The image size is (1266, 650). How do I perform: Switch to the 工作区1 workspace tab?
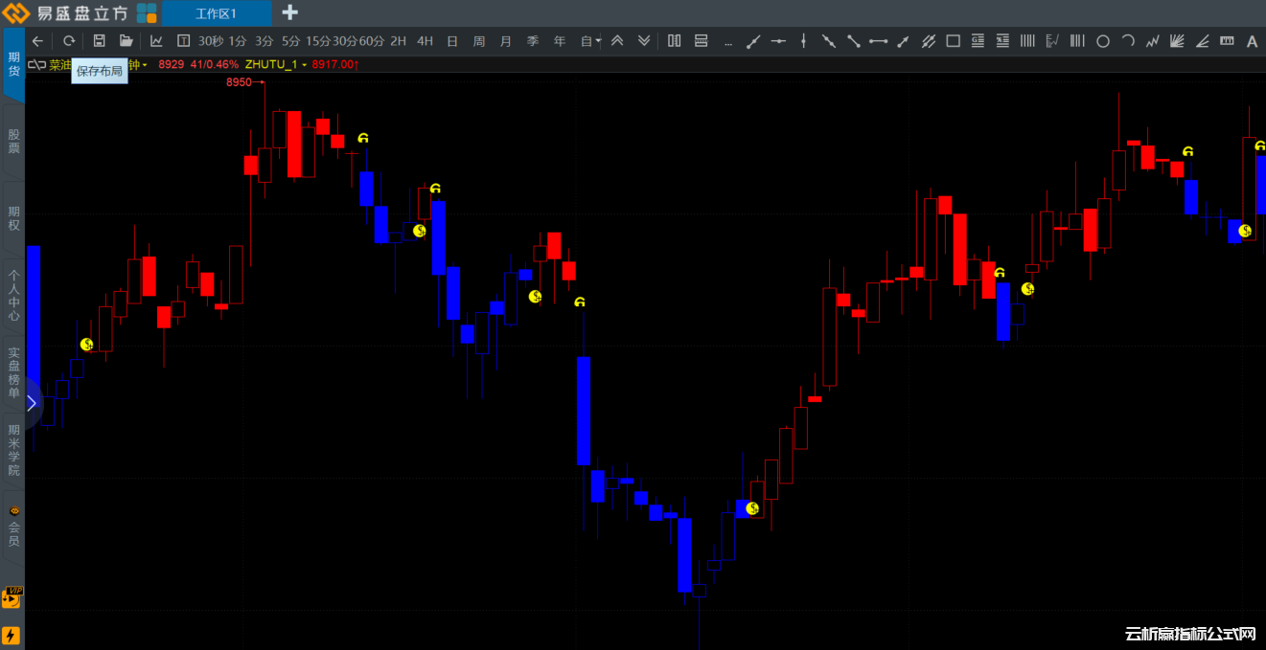(x=216, y=13)
